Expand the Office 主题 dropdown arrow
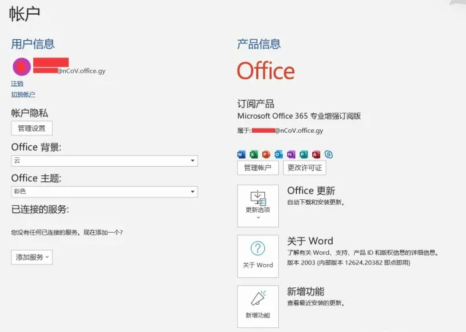This screenshot has width=466, height=332. tap(192, 191)
